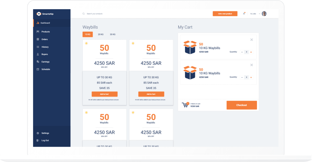
Task: Click the Waybills section heading
Action: click(90, 27)
